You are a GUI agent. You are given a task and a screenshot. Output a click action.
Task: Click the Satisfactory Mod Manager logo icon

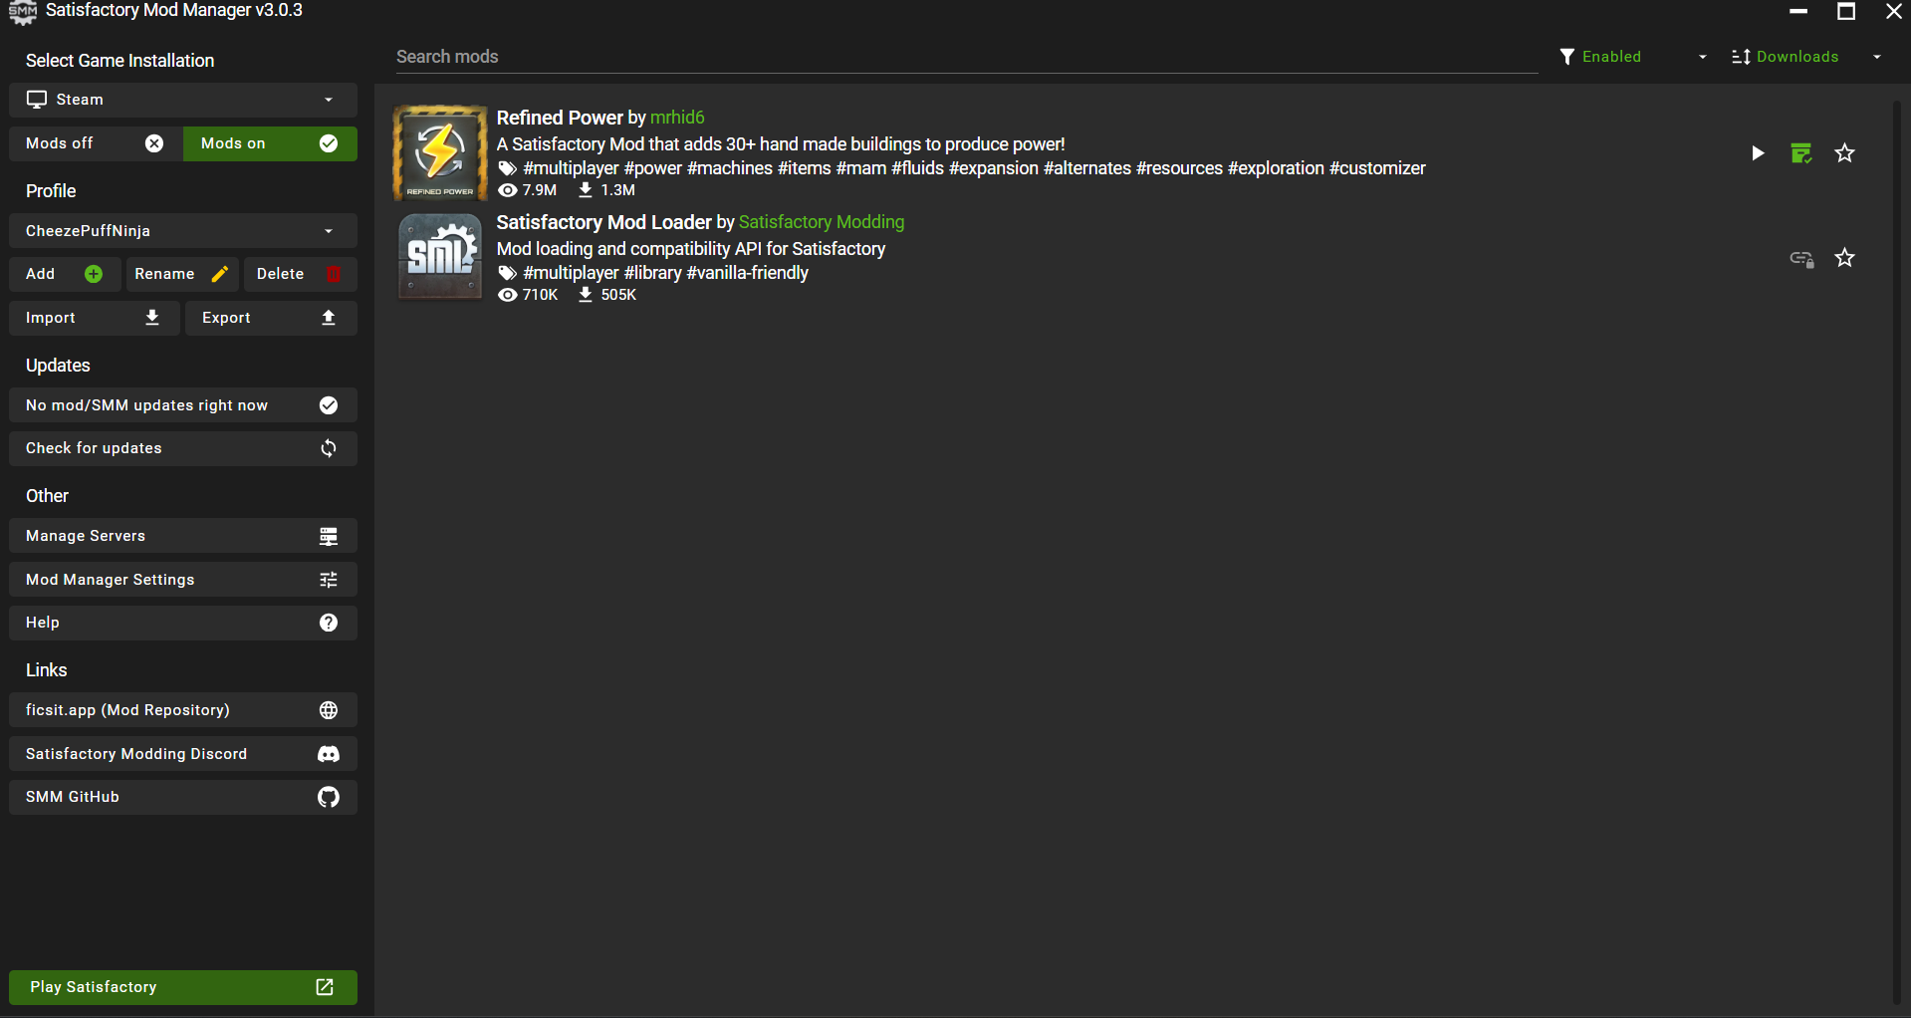pos(22,12)
